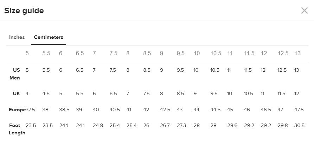Screen dimensions: 314x154
Task: Click Europe size 37.5 cell
Action: (x=30, y=110)
